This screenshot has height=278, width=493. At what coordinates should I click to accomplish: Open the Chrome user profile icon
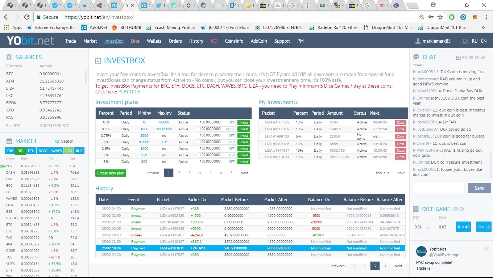pyautogui.click(x=433, y=5)
